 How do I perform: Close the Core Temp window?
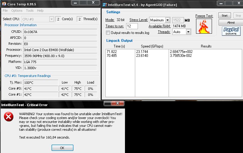pyautogui.click(x=93, y=3)
